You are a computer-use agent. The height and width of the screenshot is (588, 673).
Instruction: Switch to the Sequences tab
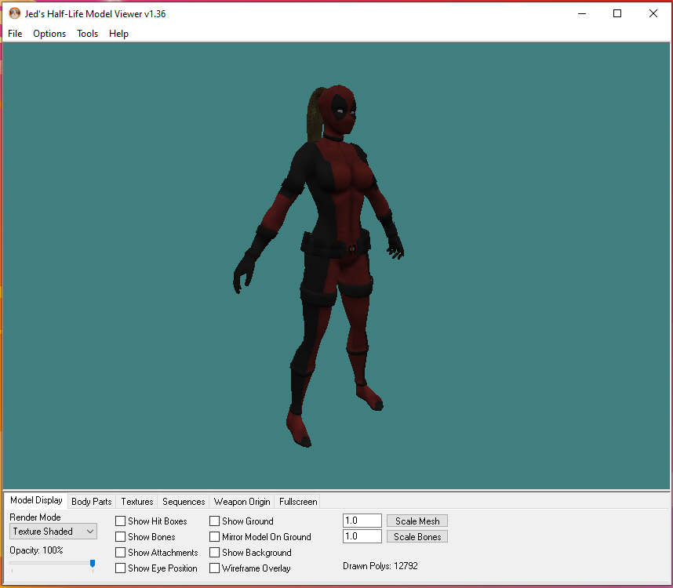coord(184,501)
